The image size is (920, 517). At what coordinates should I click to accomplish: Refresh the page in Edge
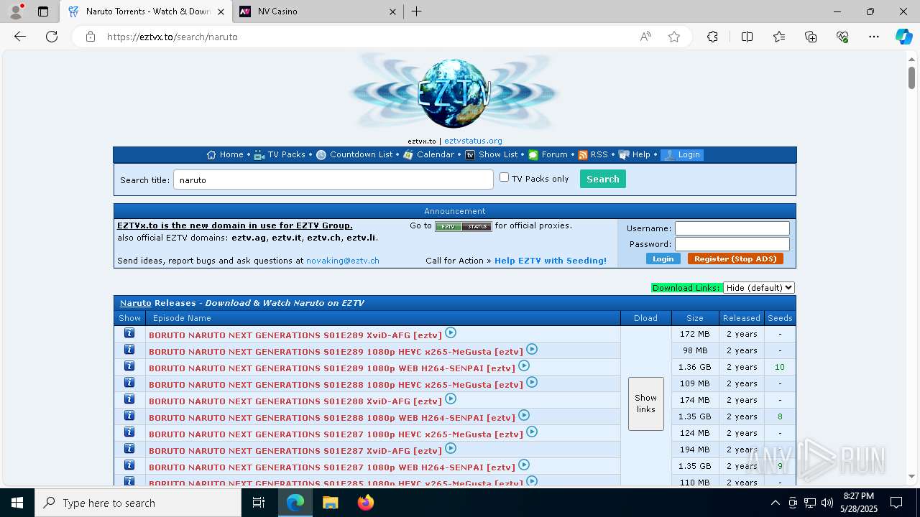52,37
